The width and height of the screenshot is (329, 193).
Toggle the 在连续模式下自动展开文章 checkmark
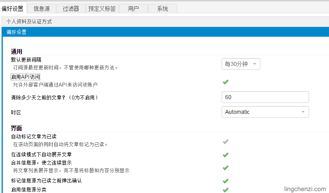225,155
